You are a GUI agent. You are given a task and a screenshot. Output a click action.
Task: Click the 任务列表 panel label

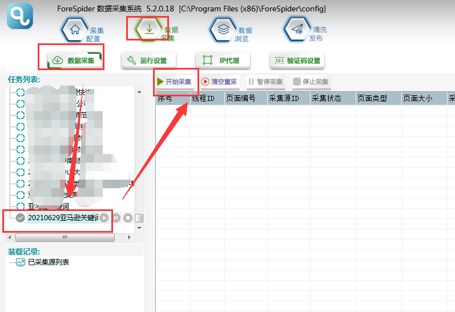coord(24,79)
